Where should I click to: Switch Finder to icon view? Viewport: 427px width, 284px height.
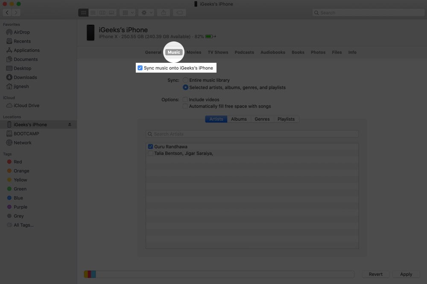click(x=83, y=12)
